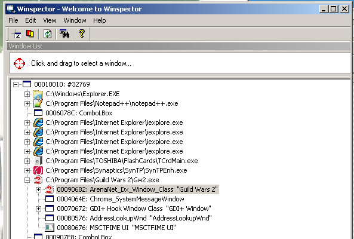Viewport: 354px width, 239px height.
Task: Click the icon beside 00080676 MSCTFIME UI
Action: point(50,228)
